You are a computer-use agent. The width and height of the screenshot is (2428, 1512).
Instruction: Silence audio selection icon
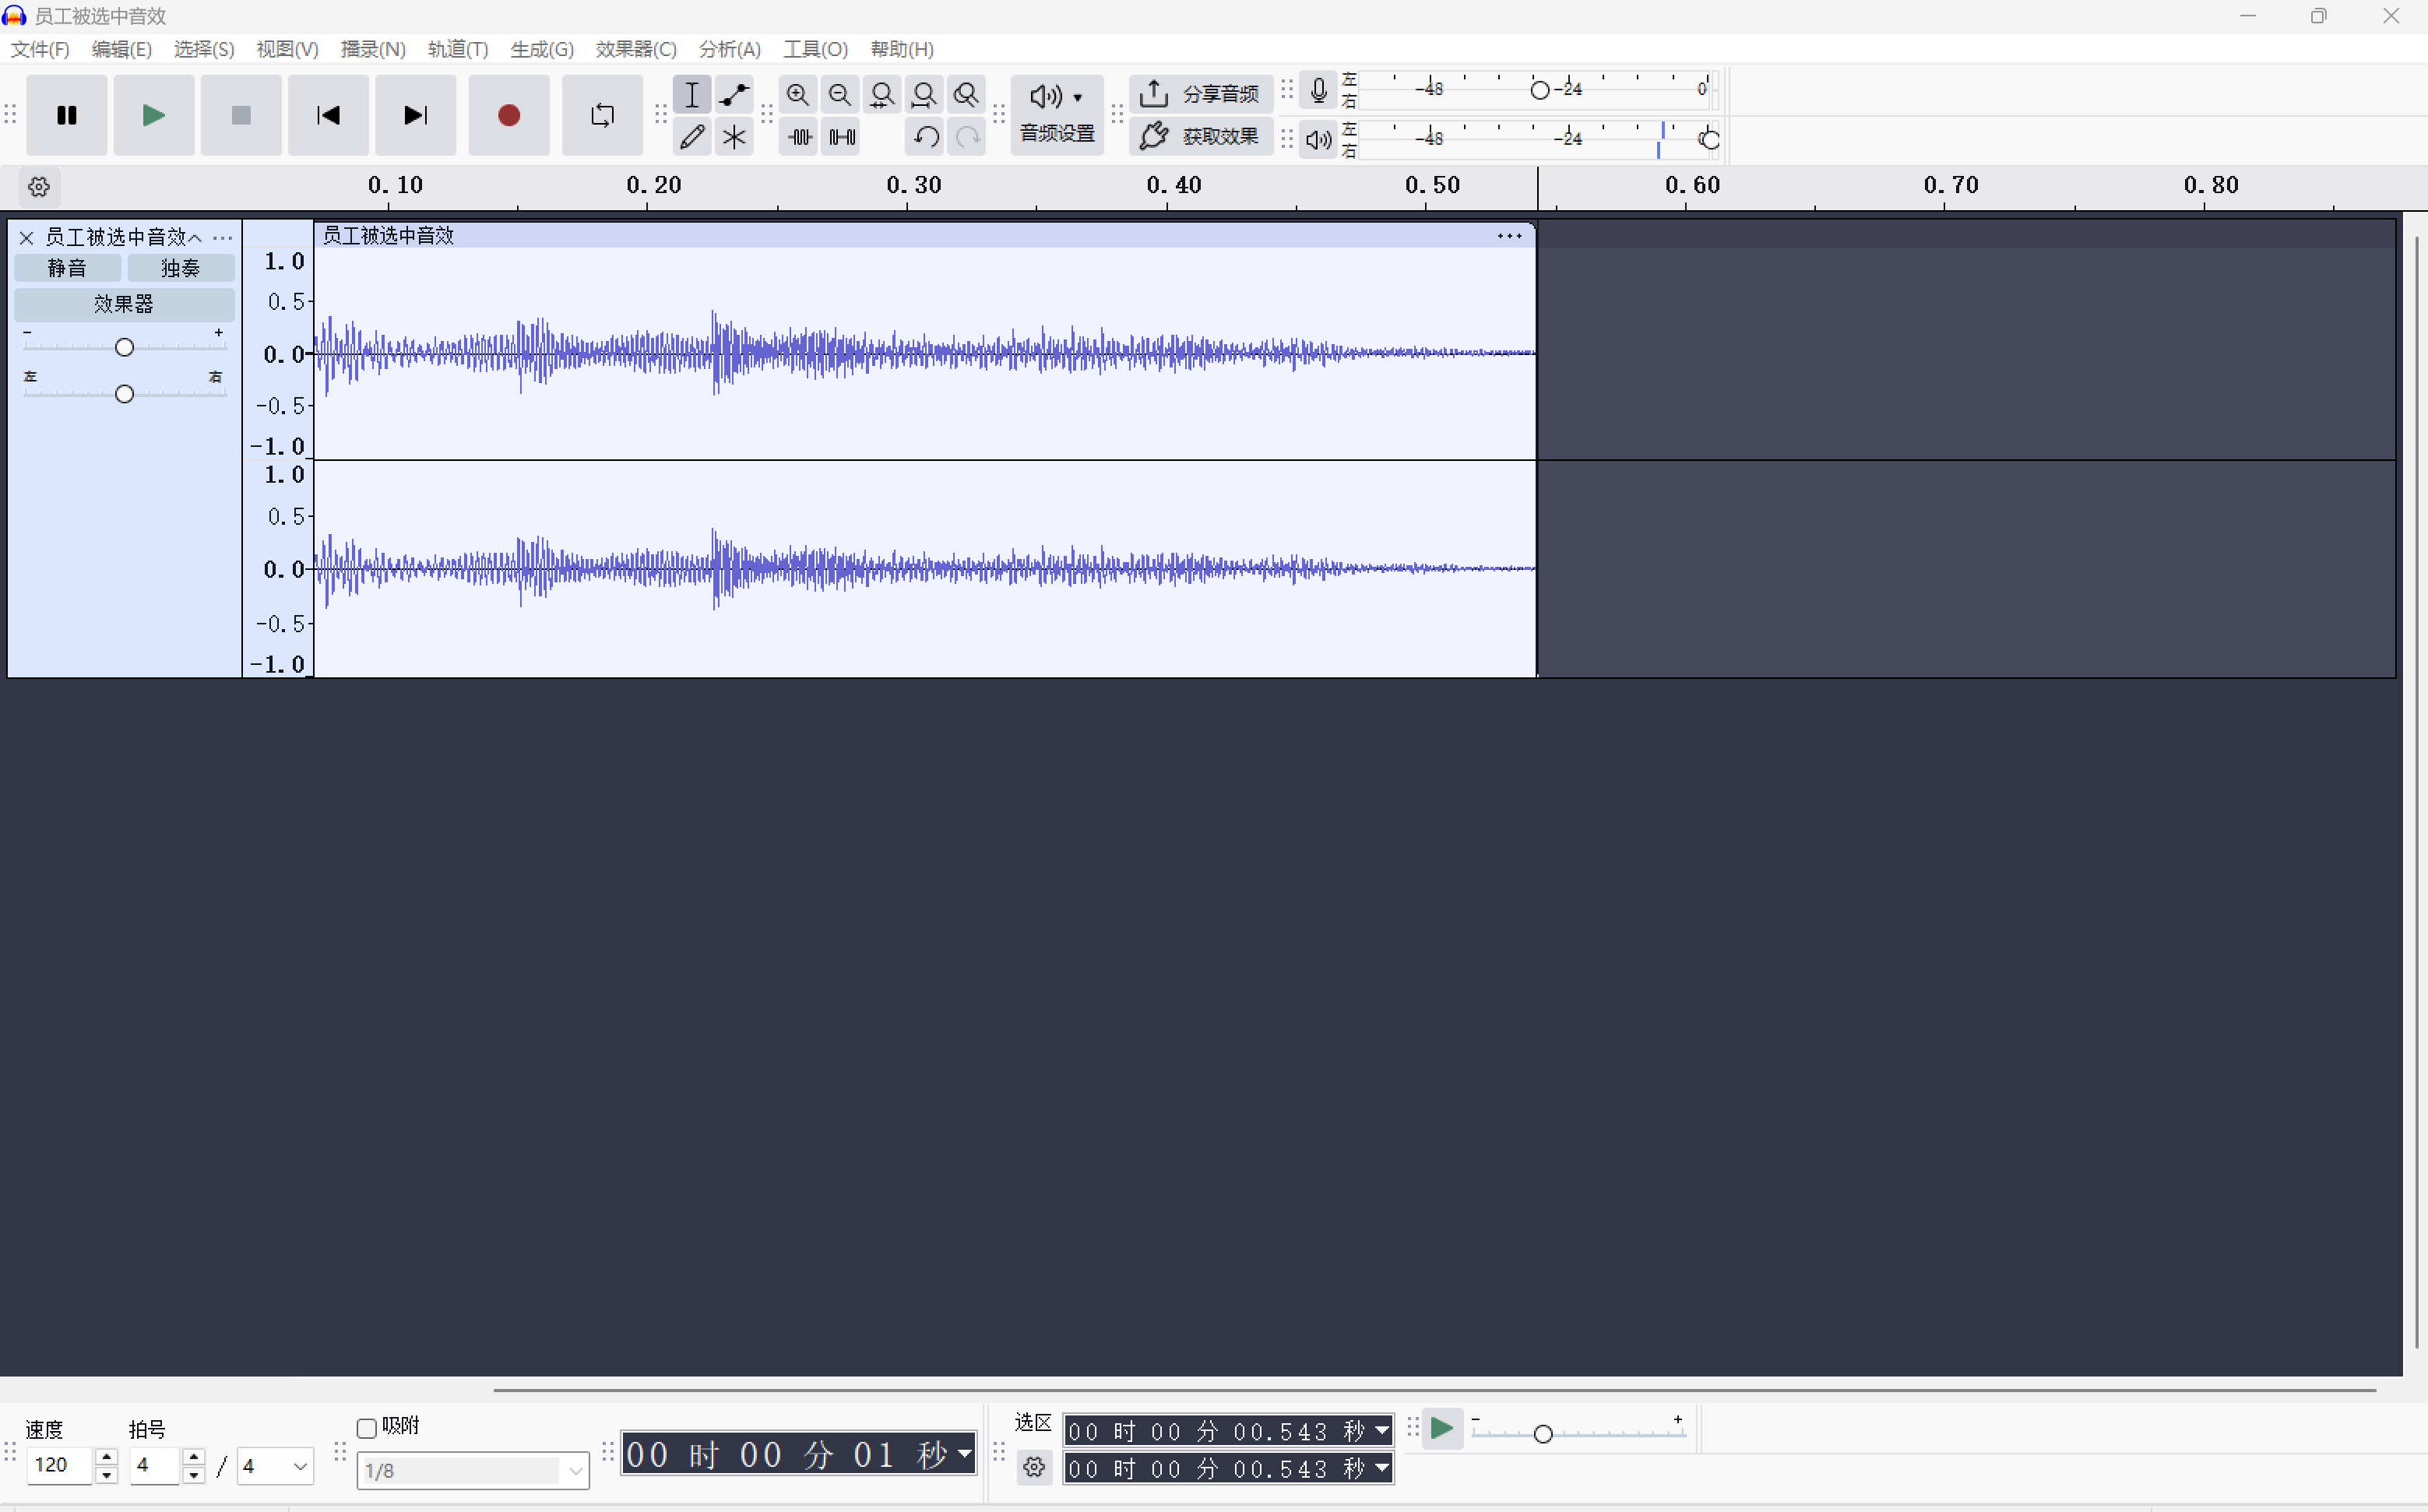(x=842, y=137)
